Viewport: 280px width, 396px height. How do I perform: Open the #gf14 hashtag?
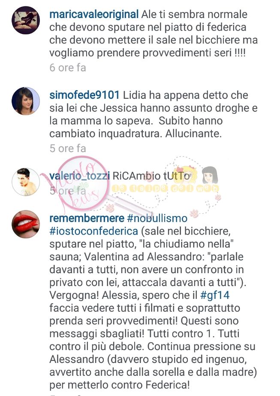pos(215,295)
